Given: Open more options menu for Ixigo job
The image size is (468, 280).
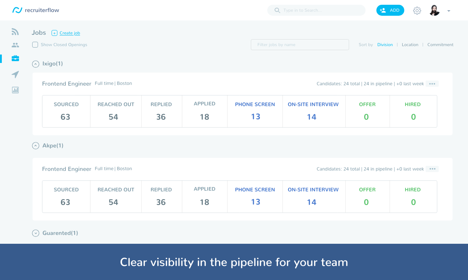Looking at the screenshot, I should click(x=432, y=84).
